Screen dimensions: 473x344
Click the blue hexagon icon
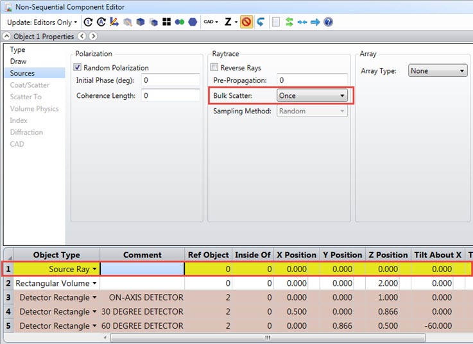(193, 22)
